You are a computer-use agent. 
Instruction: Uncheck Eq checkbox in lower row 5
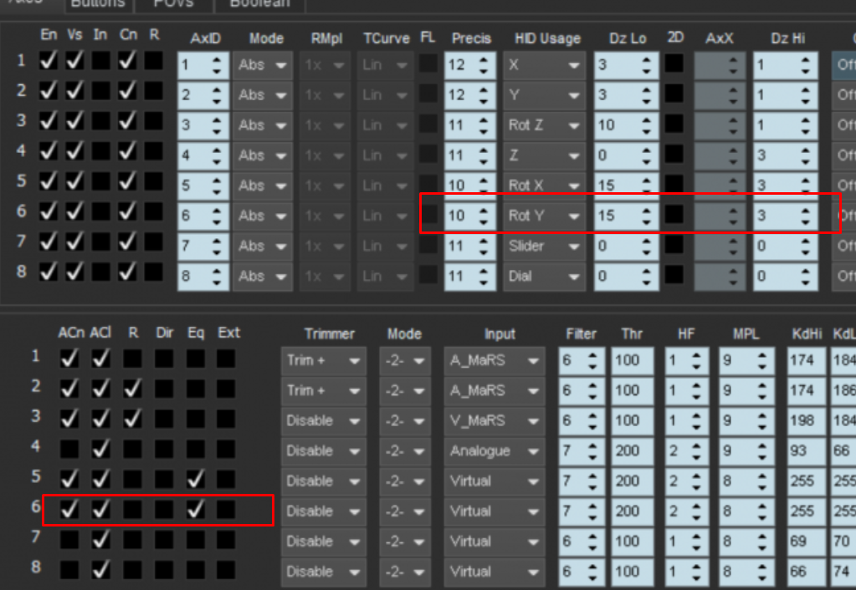pyautogui.click(x=196, y=479)
